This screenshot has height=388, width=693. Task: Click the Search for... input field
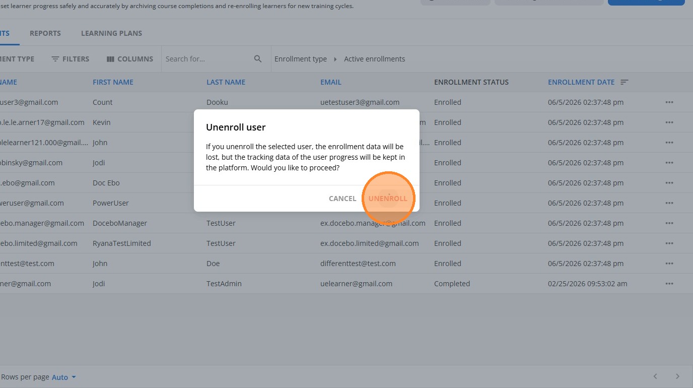206,59
